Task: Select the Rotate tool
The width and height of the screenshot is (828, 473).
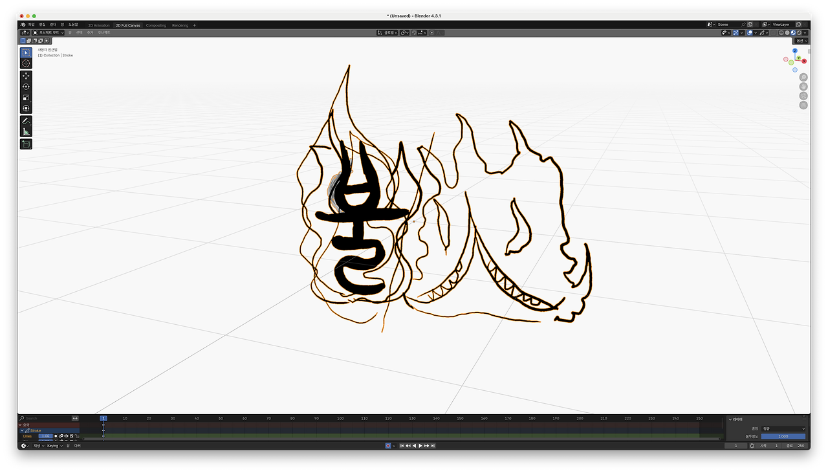Action: coord(26,87)
